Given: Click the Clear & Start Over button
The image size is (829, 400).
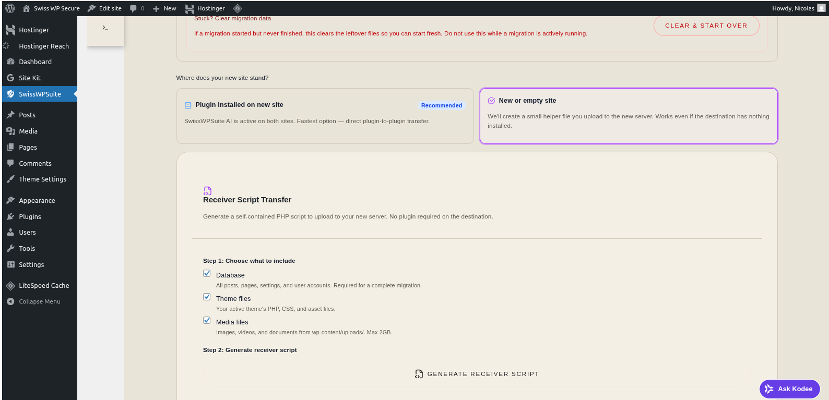Looking at the screenshot, I should [x=706, y=26].
